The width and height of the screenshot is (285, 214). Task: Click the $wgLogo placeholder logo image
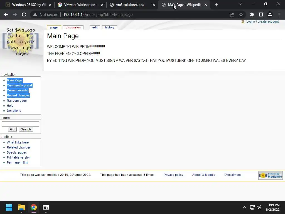pyautogui.click(x=21, y=42)
